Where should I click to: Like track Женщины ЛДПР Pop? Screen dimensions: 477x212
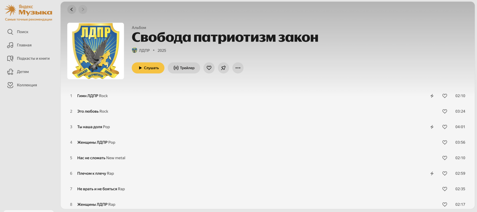click(445, 142)
